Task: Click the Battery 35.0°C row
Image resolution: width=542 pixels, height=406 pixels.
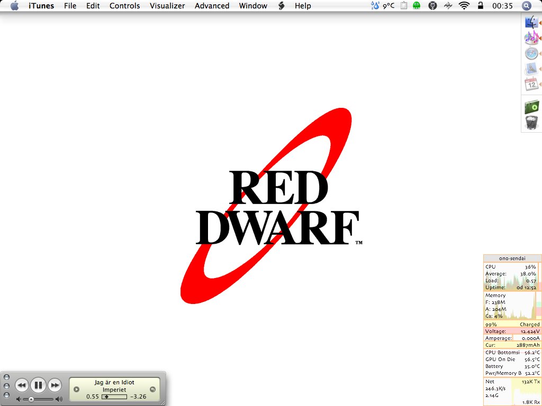Action: coord(512,366)
